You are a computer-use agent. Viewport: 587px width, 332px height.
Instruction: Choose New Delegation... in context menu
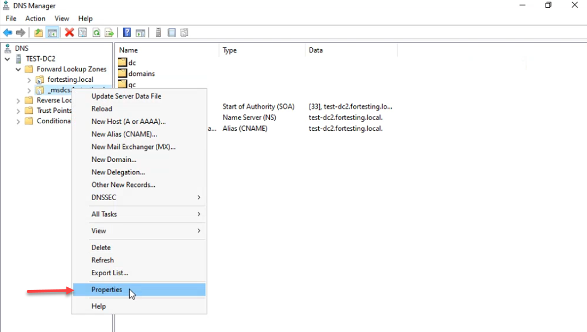pyautogui.click(x=140, y=172)
